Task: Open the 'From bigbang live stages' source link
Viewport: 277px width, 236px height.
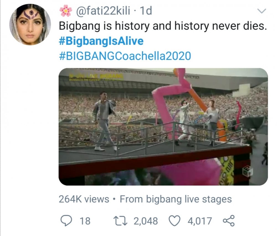Action: pyautogui.click(x=176, y=199)
